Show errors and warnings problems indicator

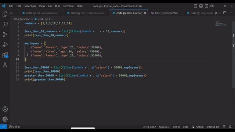pyautogui.click(x=14, y=127)
